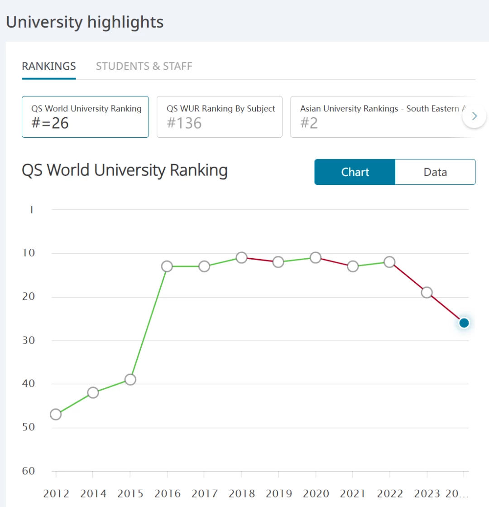Click the 2014 data point on chart
This screenshot has height=507, width=489.
coord(93,392)
